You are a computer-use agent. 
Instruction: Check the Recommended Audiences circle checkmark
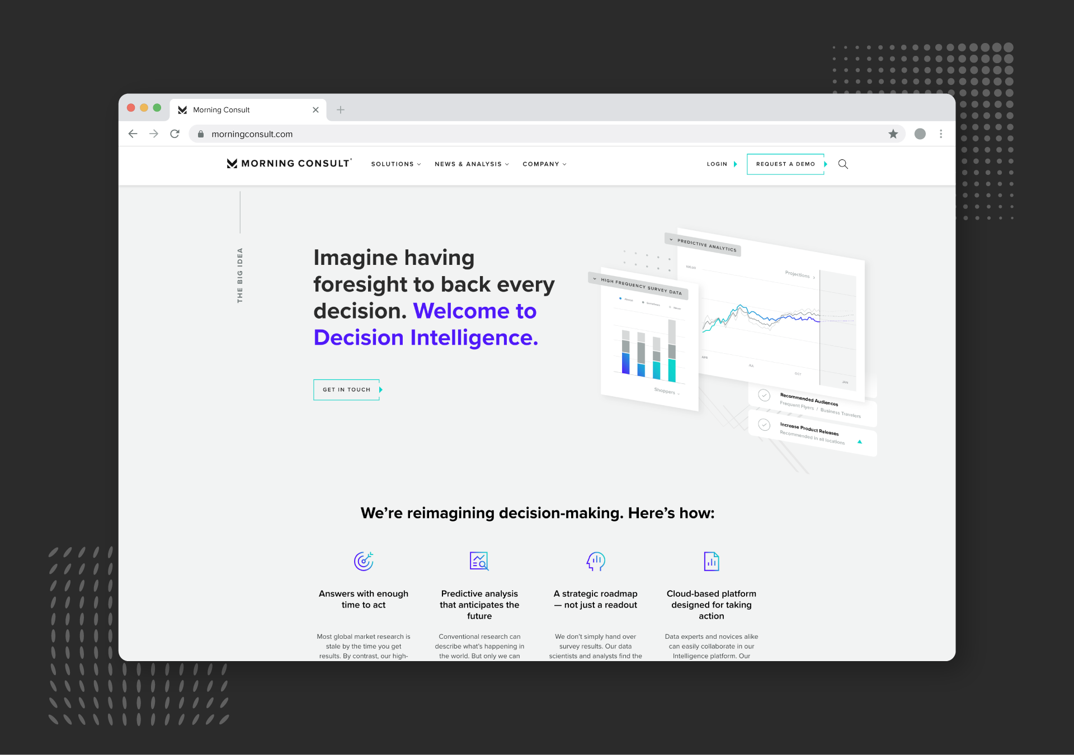tap(764, 396)
